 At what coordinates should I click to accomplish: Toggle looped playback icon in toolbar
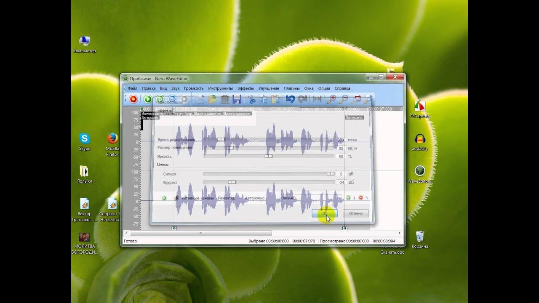coord(172,99)
